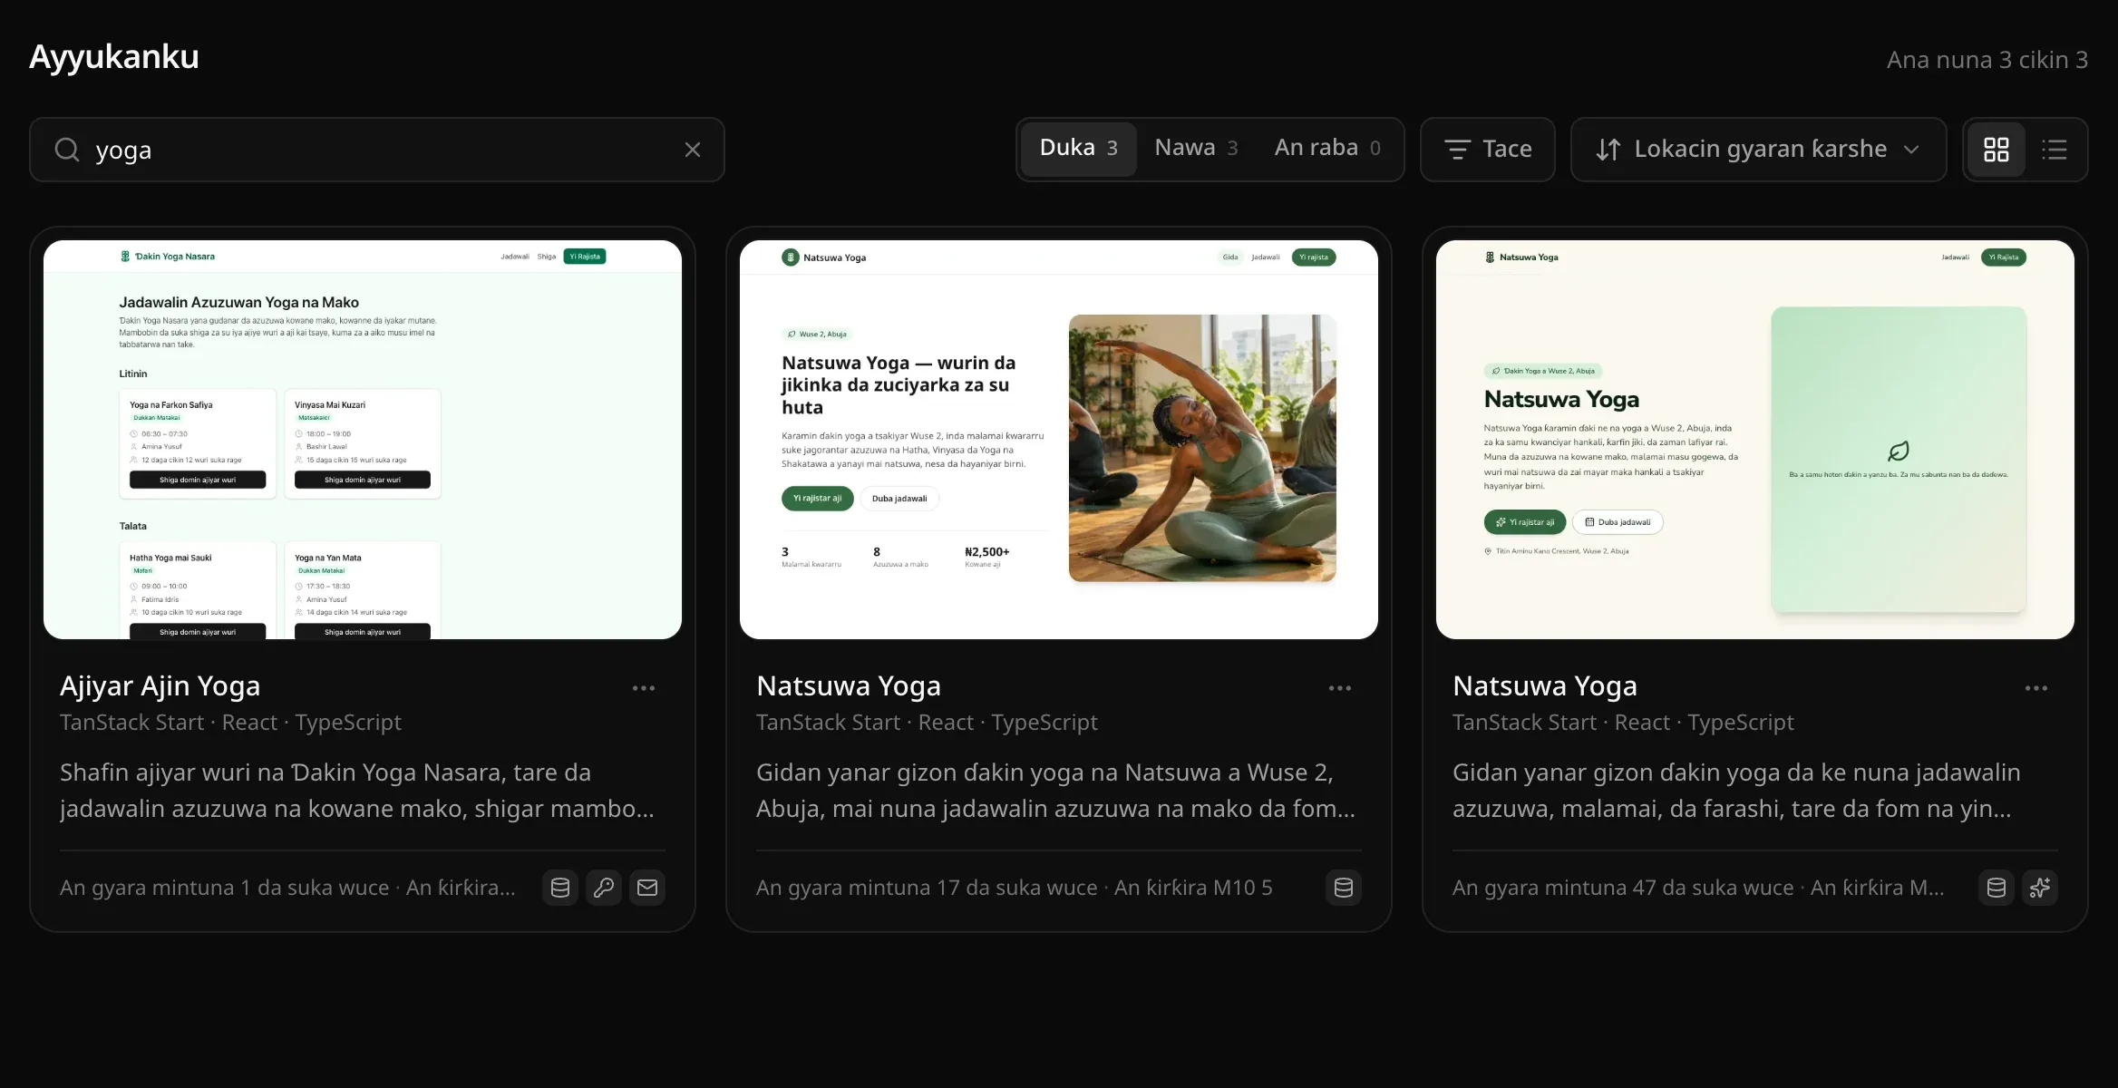Open more options for the Natsuwa Yoga card with the sparkle icon
The image size is (2118, 1088).
point(2036,688)
